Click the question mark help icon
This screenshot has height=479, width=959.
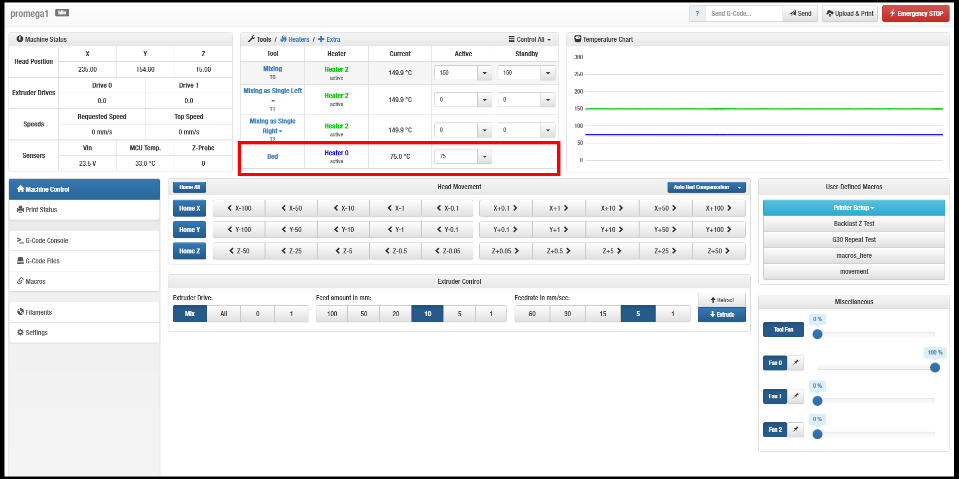(697, 14)
